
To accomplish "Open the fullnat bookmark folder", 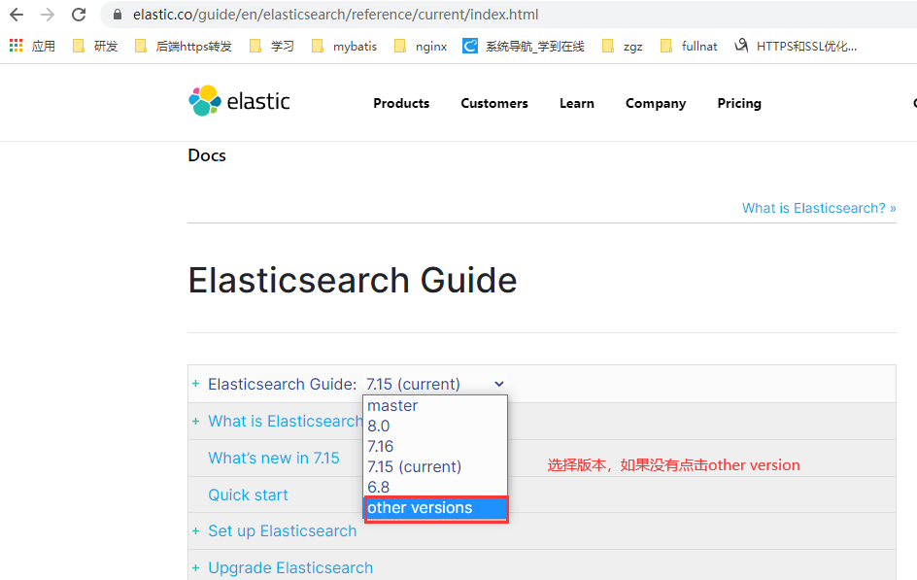I will [x=689, y=47].
